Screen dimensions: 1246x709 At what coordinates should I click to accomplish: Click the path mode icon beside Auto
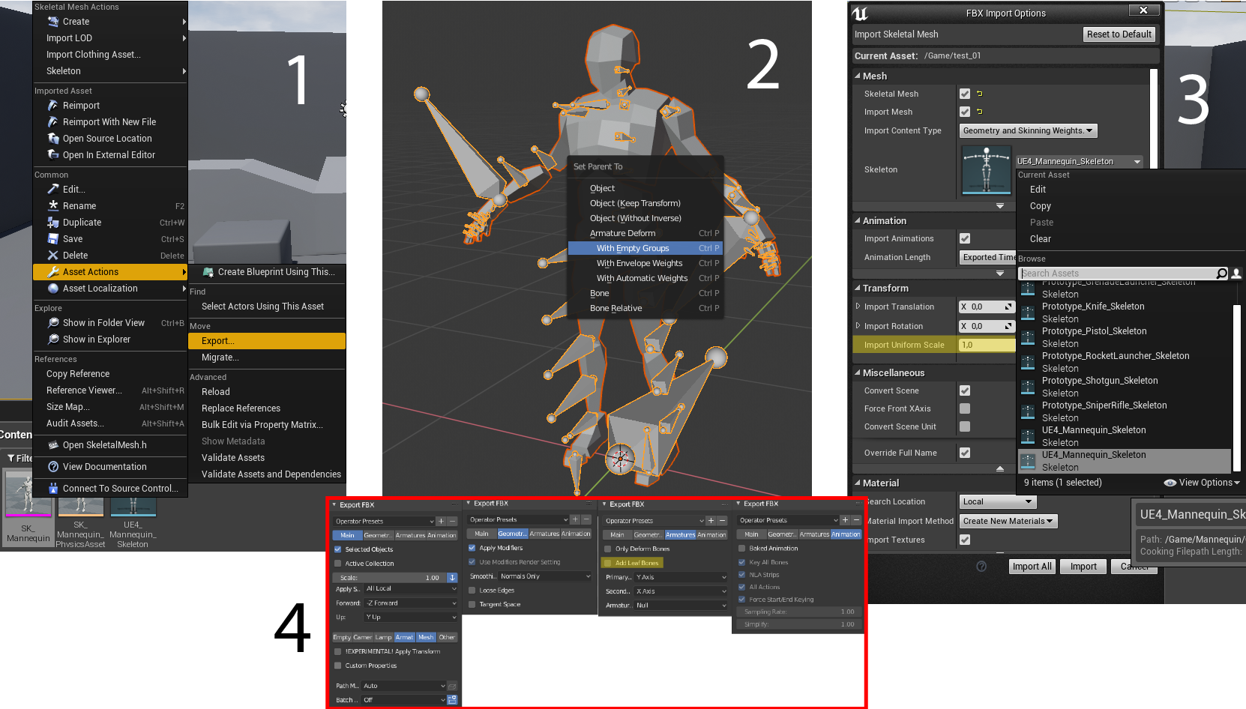click(x=452, y=686)
